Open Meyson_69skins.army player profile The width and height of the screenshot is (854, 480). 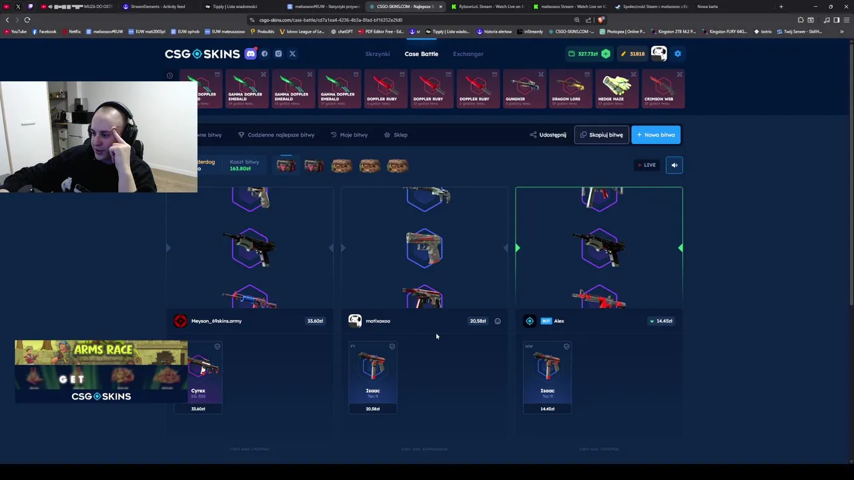pos(216,321)
